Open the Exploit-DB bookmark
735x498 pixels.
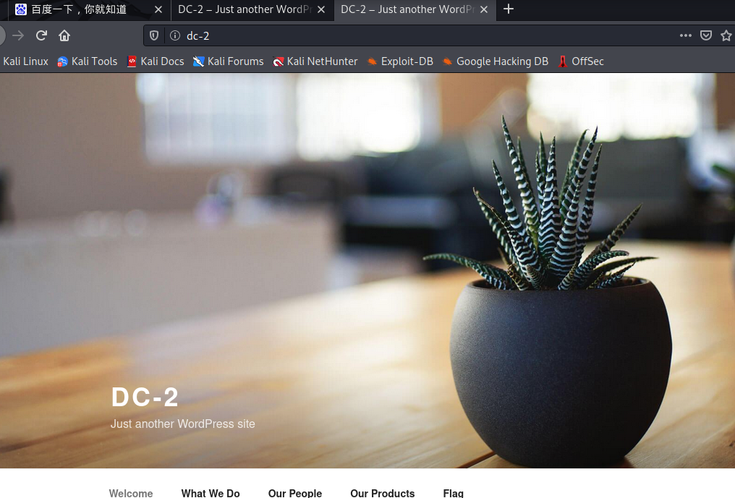pos(400,61)
